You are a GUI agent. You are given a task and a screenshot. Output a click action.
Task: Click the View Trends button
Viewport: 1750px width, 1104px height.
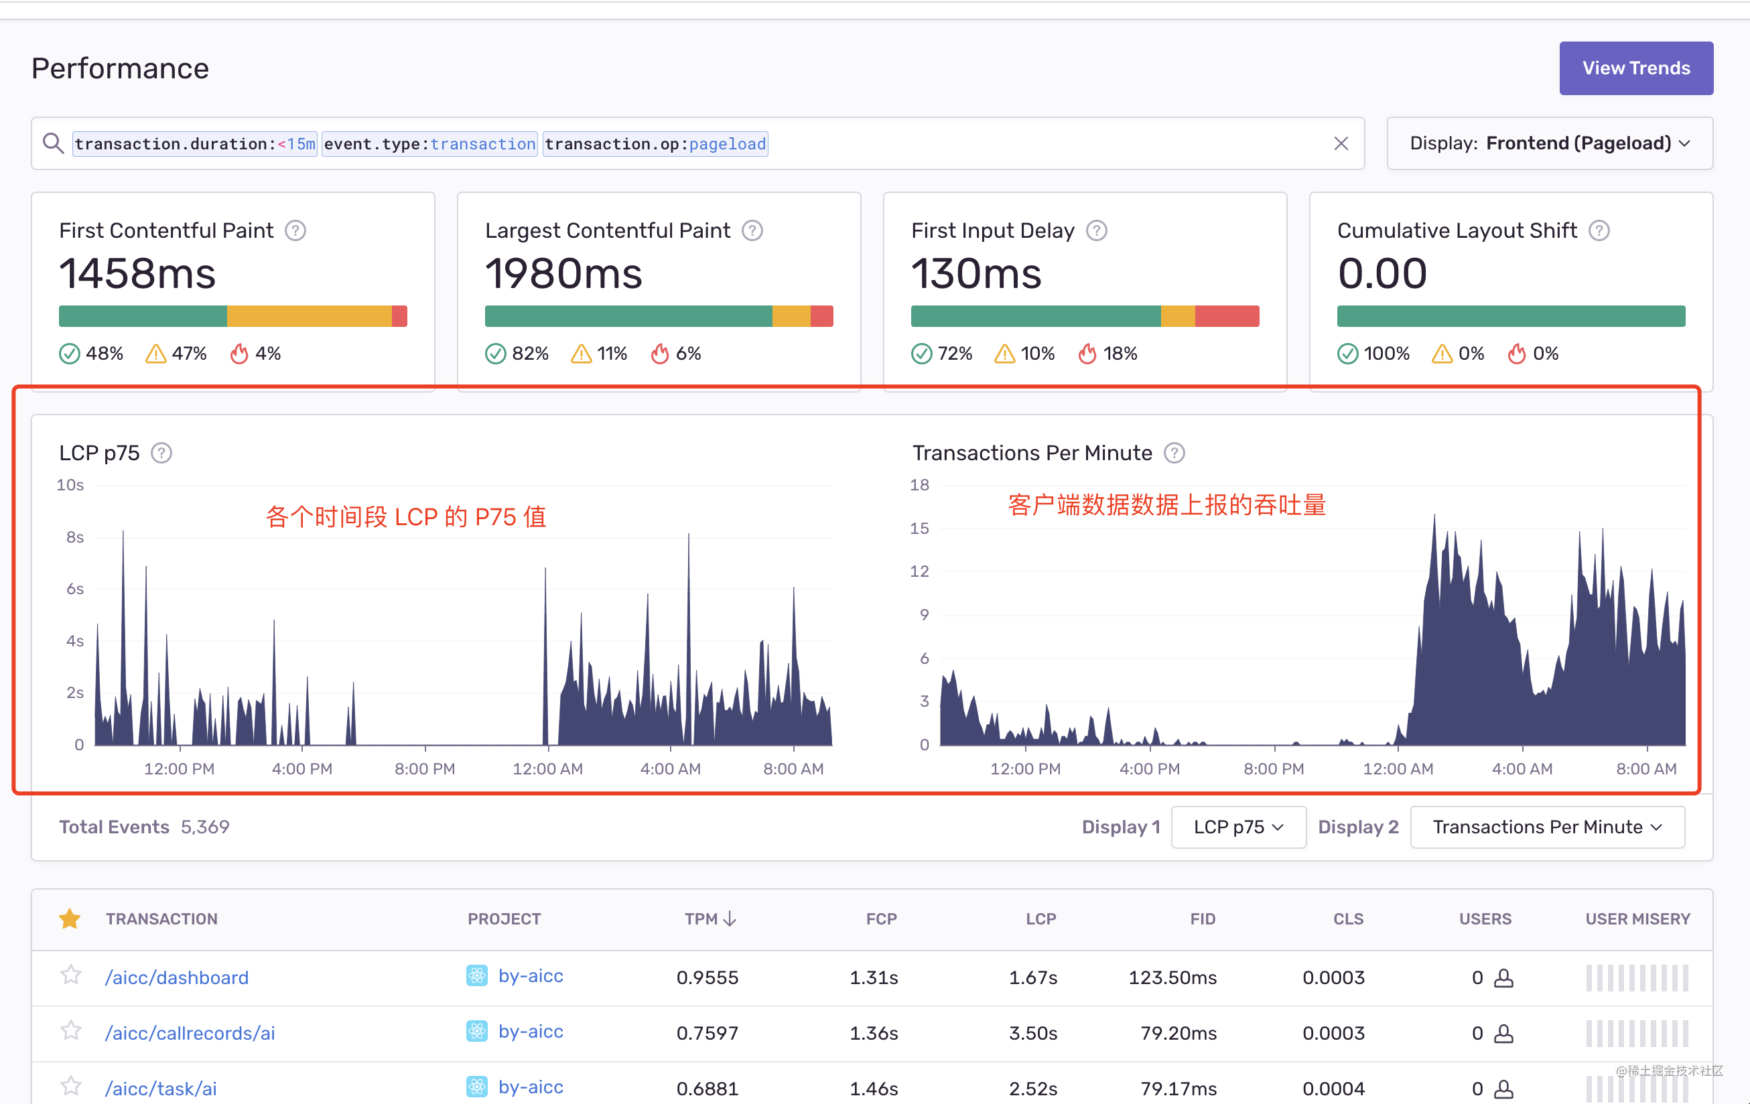point(1636,68)
